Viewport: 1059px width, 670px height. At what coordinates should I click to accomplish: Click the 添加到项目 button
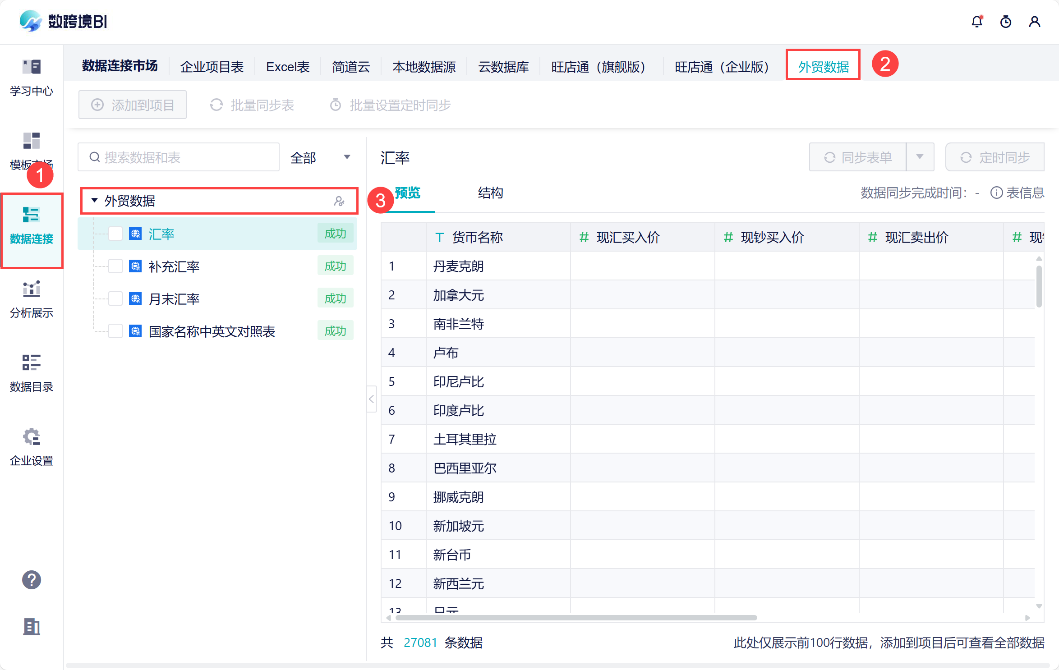pyautogui.click(x=133, y=105)
